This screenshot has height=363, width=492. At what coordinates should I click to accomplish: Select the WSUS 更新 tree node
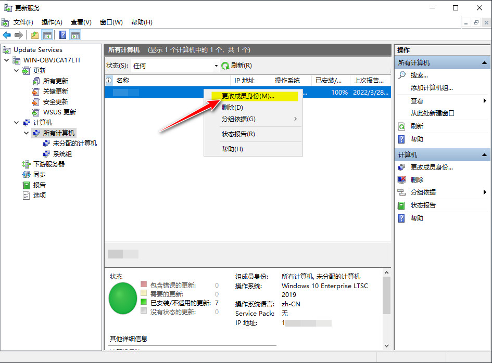(x=60, y=112)
